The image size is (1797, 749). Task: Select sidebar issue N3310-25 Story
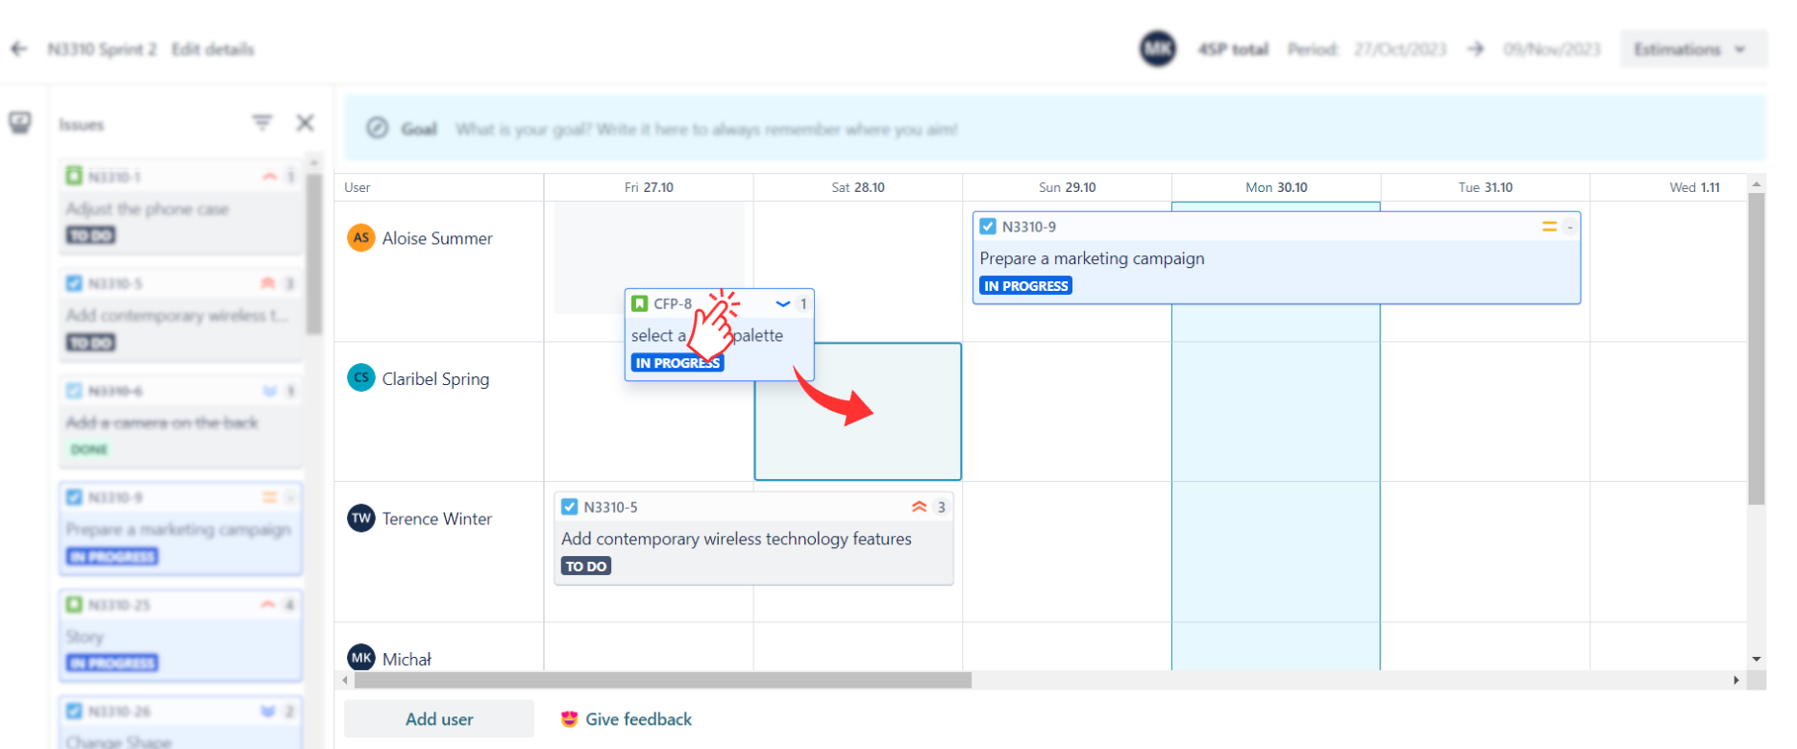pos(181,636)
